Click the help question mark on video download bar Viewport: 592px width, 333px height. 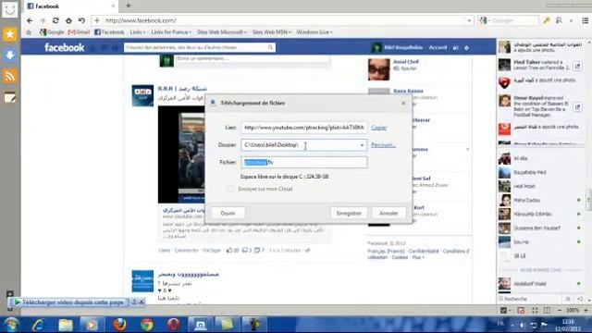134,302
